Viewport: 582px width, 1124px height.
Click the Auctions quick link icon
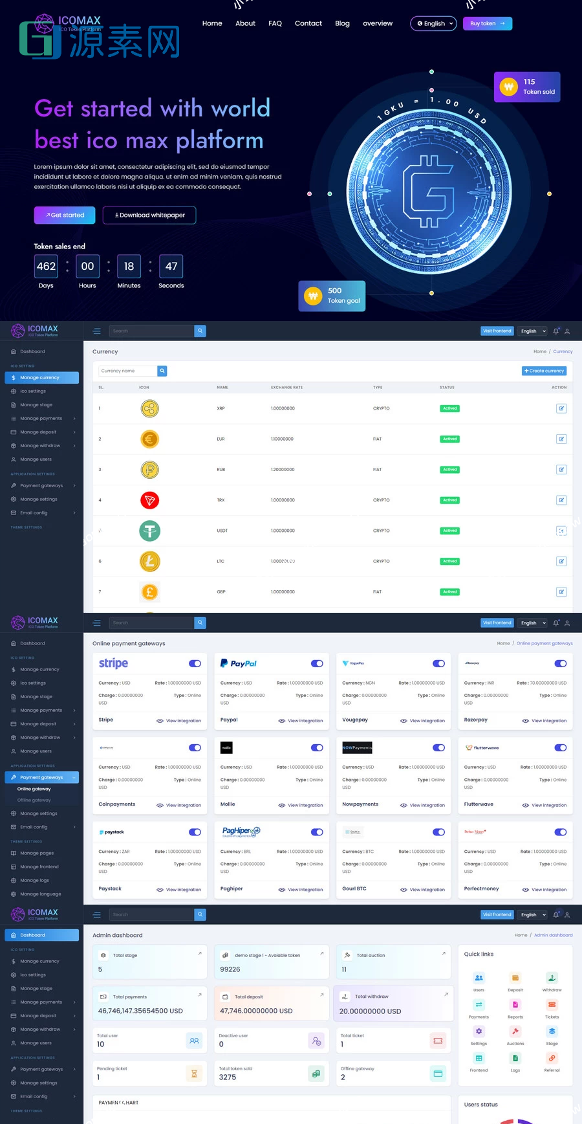(x=515, y=1032)
